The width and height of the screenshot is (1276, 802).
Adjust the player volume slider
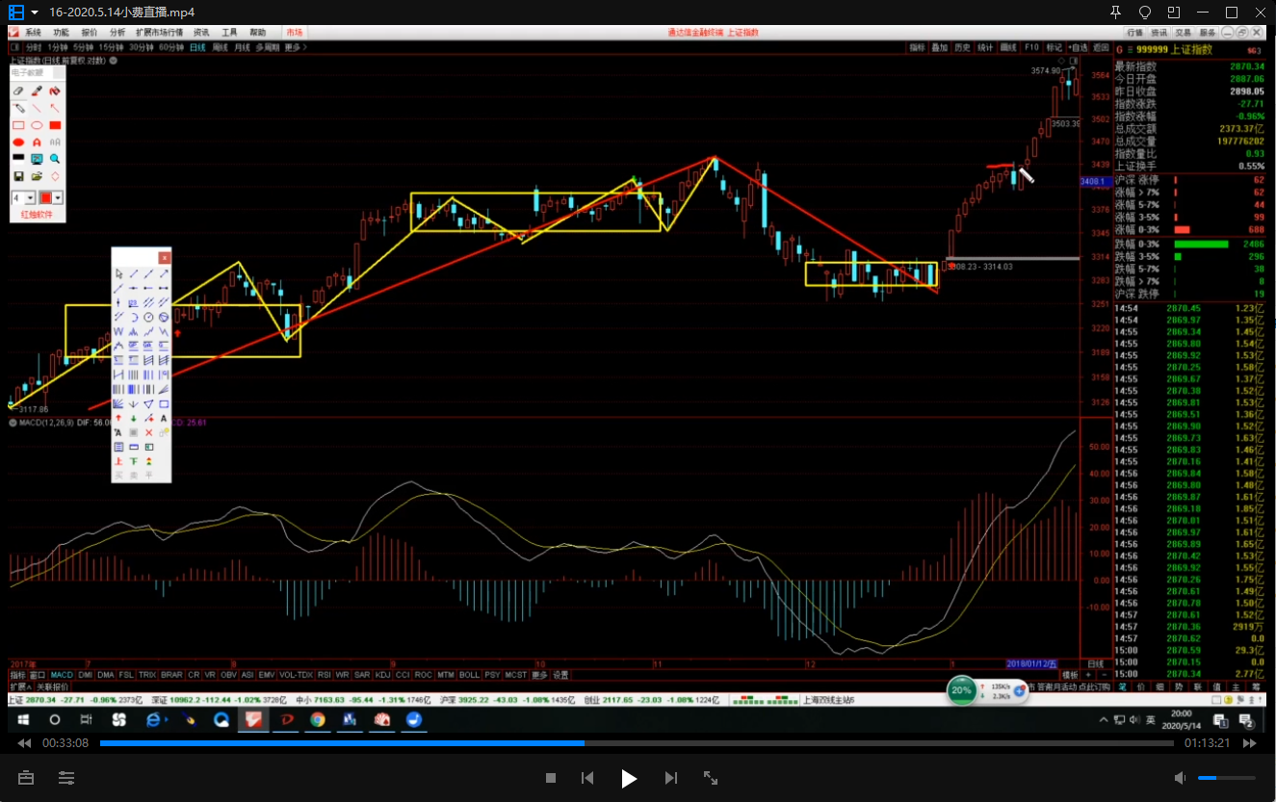point(1225,778)
